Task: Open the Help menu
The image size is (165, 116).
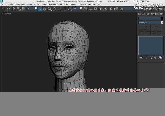Action: click(98, 4)
